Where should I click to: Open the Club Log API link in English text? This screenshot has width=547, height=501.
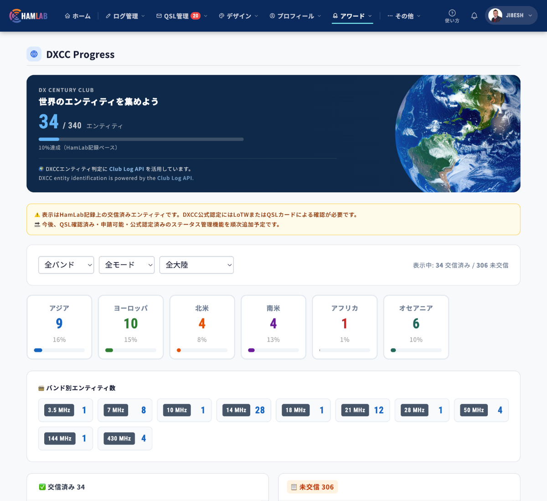coord(175,178)
